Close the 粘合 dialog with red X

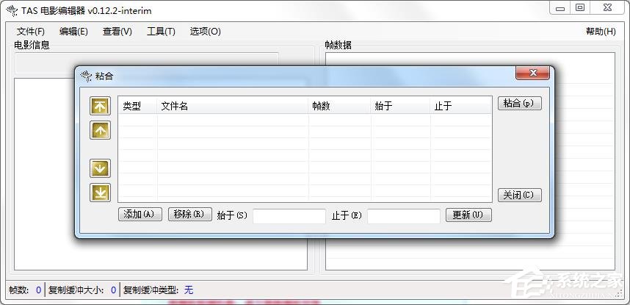[533, 73]
